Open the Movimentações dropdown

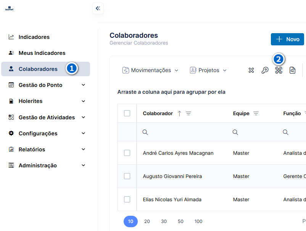pos(150,70)
